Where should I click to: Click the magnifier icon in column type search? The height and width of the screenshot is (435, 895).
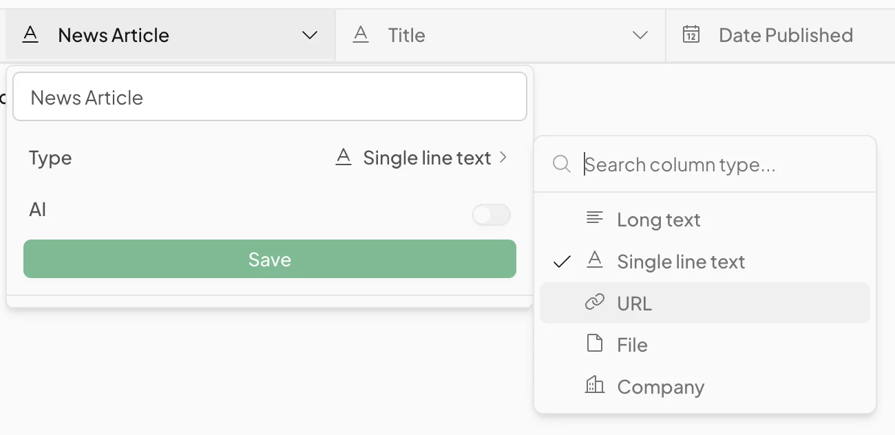562,165
